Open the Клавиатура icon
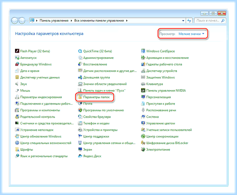 pyautogui.click(x=143, y=84)
